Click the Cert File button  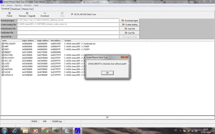coord(130,33)
